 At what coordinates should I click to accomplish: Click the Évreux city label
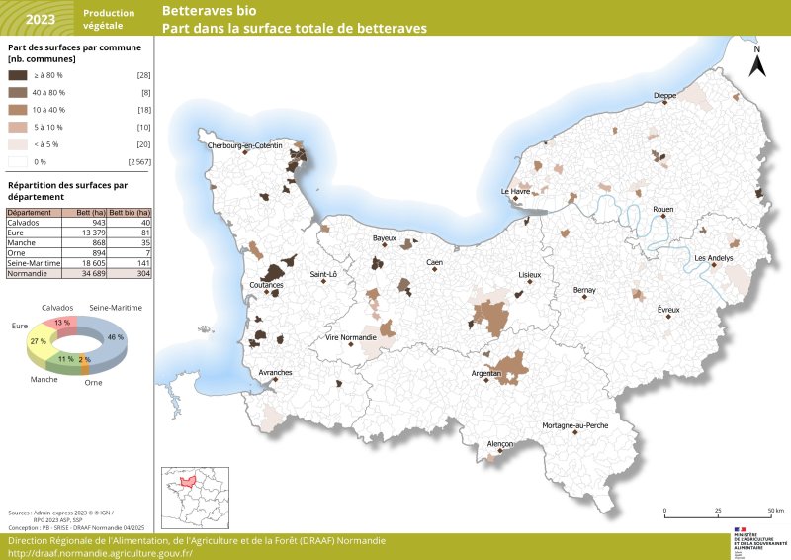click(x=668, y=310)
